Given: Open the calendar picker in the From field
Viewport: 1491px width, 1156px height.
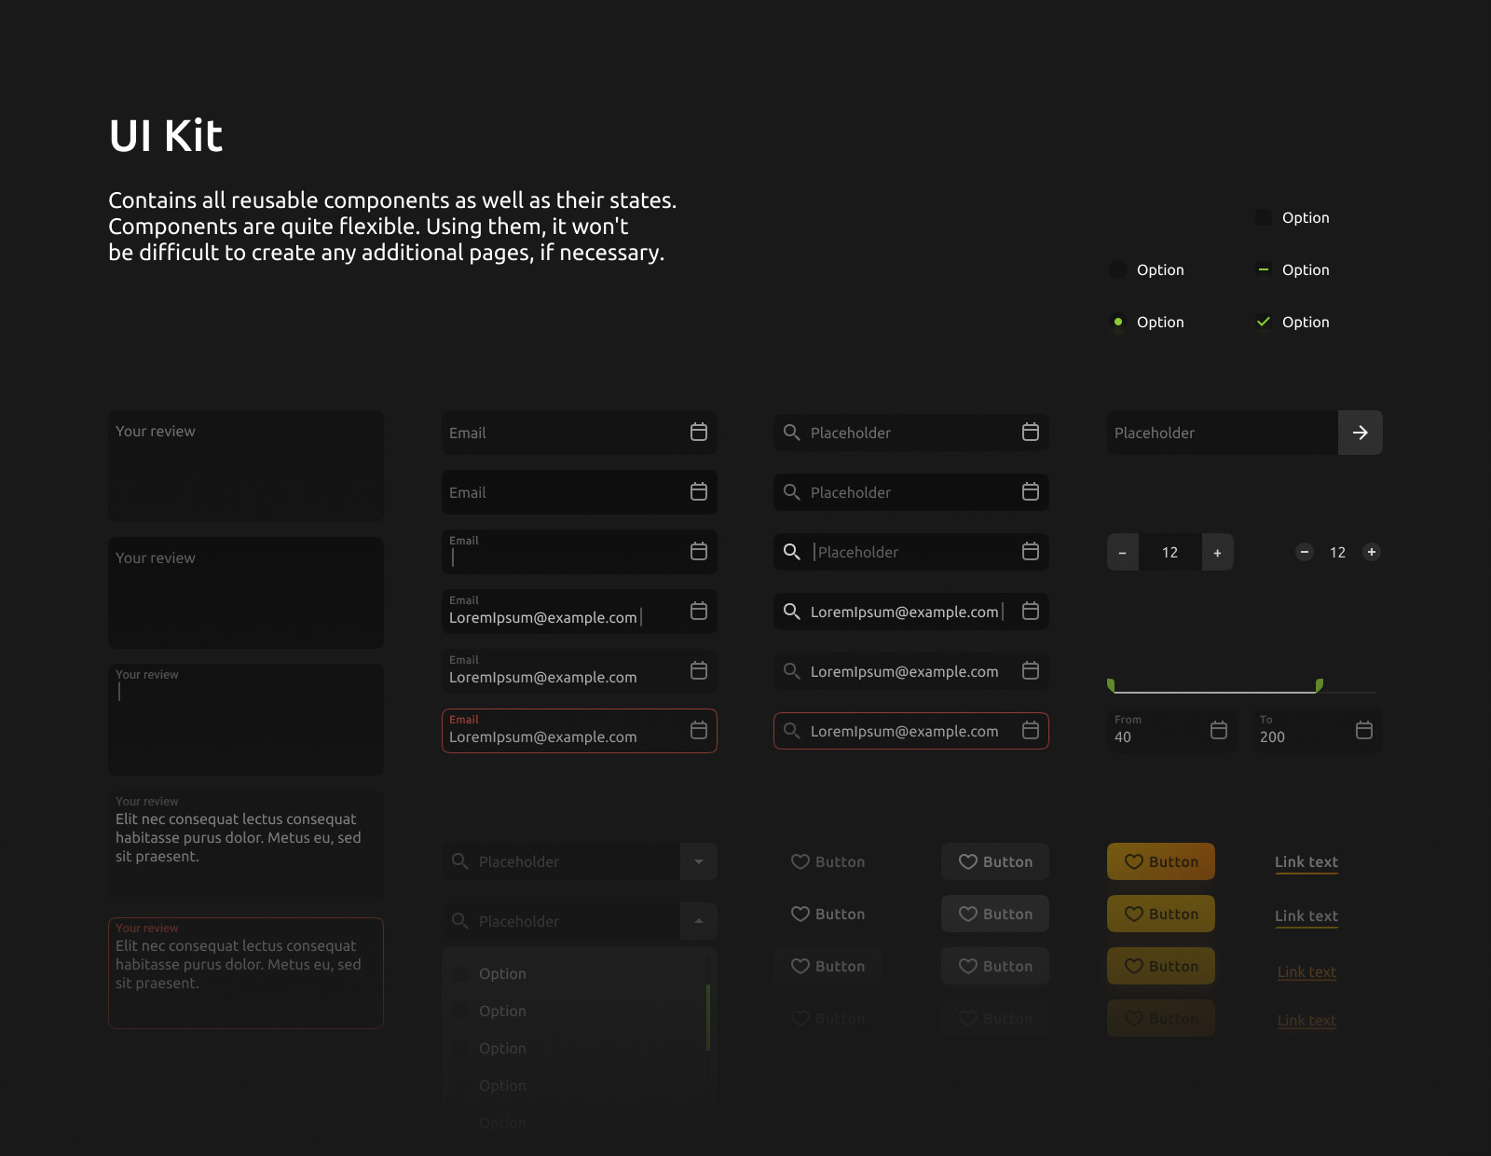Looking at the screenshot, I should coord(1218,731).
